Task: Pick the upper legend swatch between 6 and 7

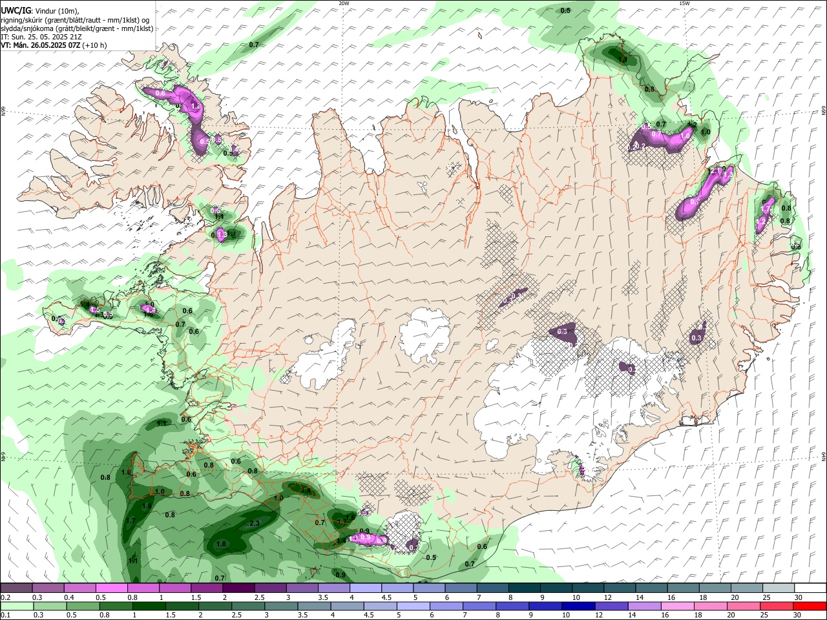Action: 461,588
